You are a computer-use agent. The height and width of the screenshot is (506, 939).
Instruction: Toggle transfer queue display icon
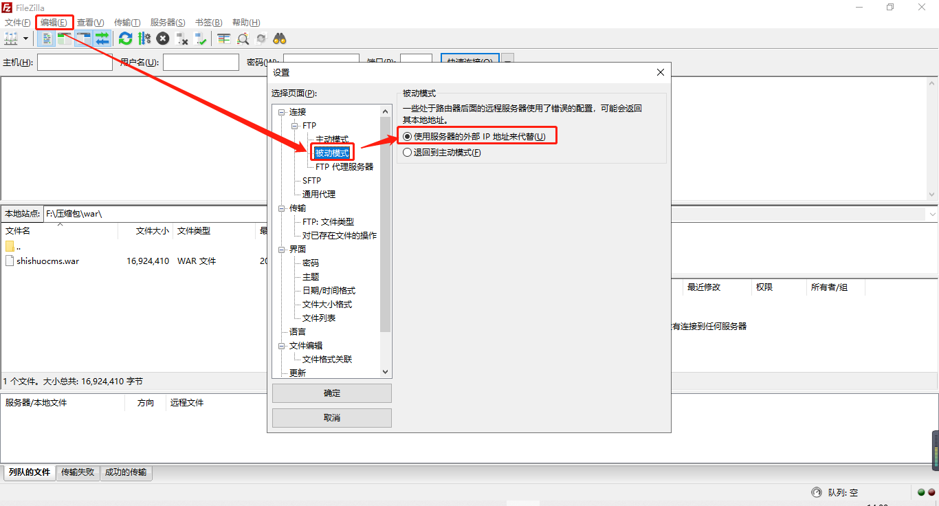pos(102,38)
